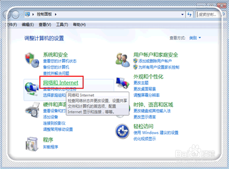This screenshot has width=229, height=169.
Task: Click 更改桌面背景 link
Action: pyautogui.click(x=145, y=89)
